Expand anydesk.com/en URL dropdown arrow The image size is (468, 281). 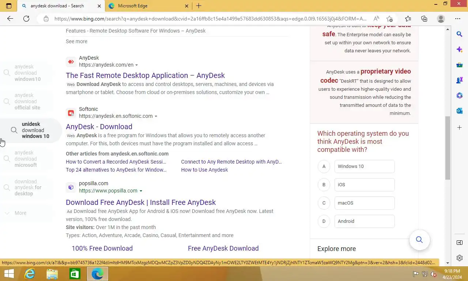click(137, 65)
